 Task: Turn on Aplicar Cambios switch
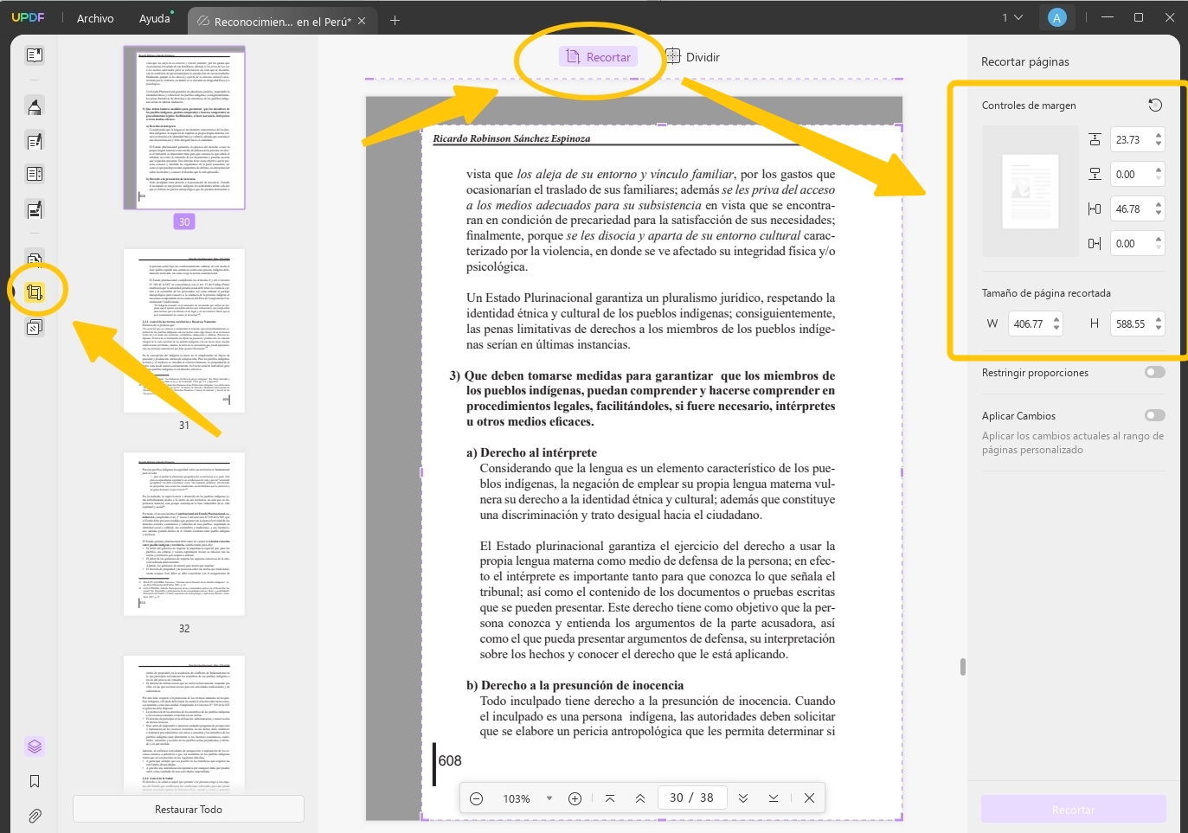coord(1154,416)
